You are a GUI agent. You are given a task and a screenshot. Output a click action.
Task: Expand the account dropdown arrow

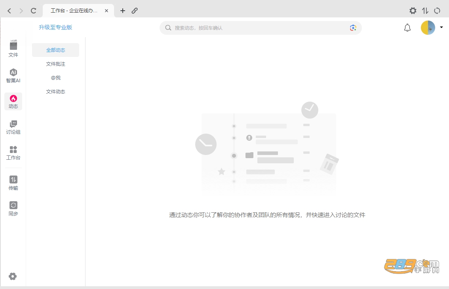click(x=441, y=27)
